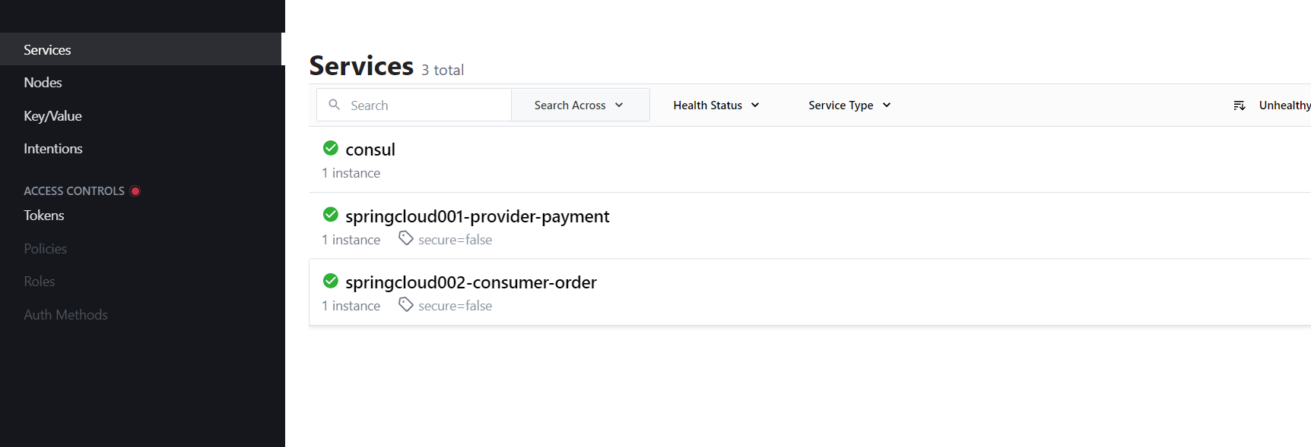Open the Health Status filter
1311x447 pixels.
716,105
